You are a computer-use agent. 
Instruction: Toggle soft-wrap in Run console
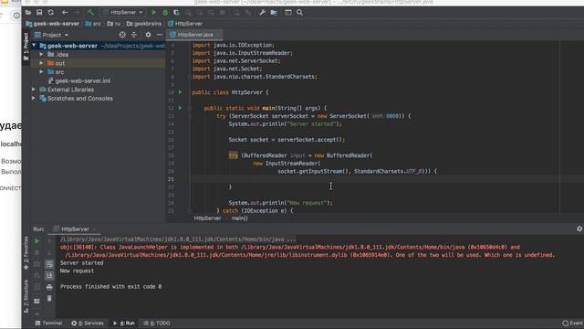click(49, 264)
